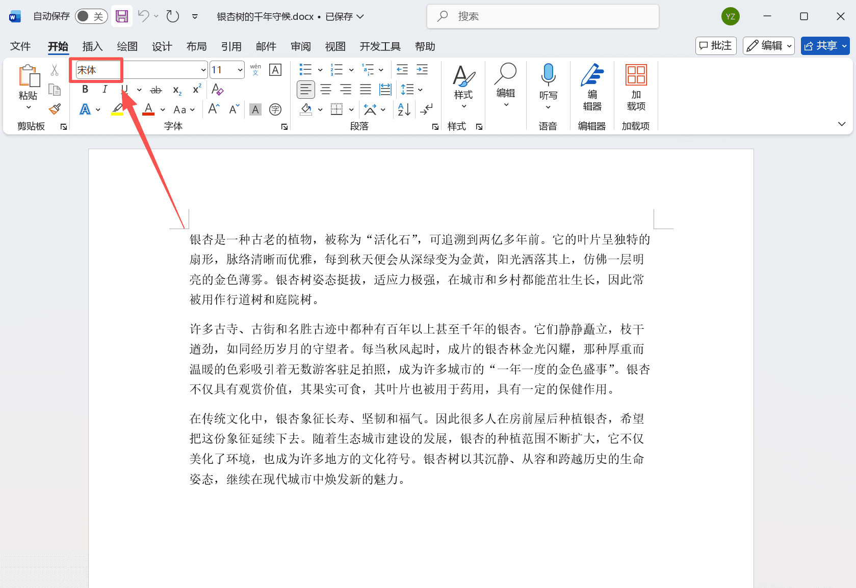
Task: Open the font size dropdown
Action: point(240,69)
